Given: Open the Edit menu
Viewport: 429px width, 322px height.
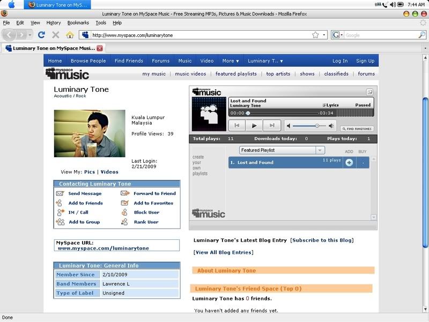Looking at the screenshot, I should (20, 23).
